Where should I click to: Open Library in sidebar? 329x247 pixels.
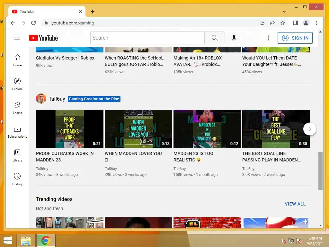click(17, 155)
